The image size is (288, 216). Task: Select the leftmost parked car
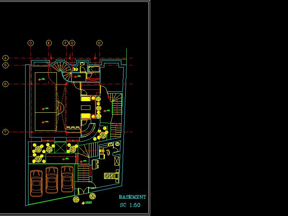click(x=36, y=183)
